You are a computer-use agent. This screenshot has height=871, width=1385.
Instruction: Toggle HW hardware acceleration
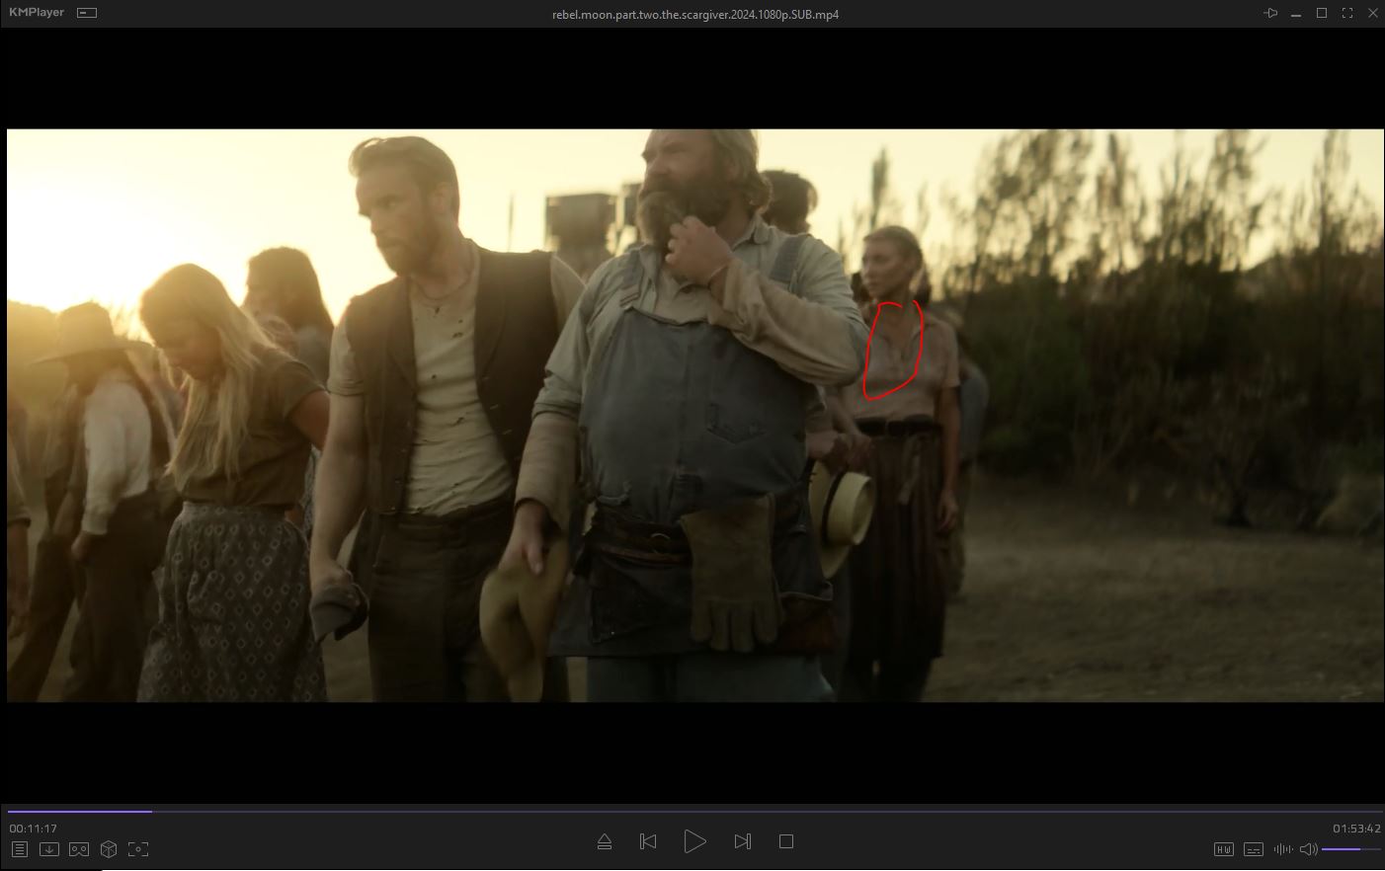pos(1223,849)
